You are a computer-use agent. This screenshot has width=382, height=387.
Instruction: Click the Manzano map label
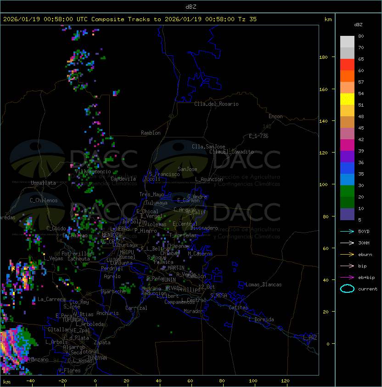39,359
